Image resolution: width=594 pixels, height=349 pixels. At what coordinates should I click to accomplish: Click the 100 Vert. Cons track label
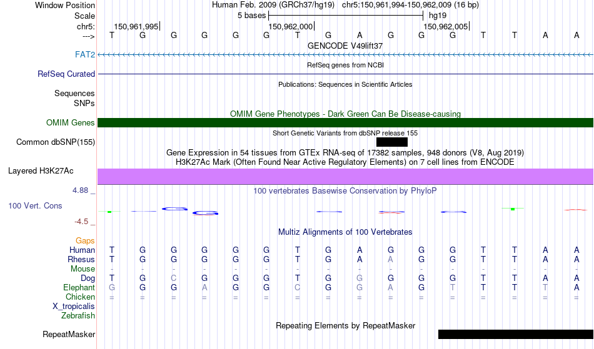pyautogui.click(x=35, y=205)
